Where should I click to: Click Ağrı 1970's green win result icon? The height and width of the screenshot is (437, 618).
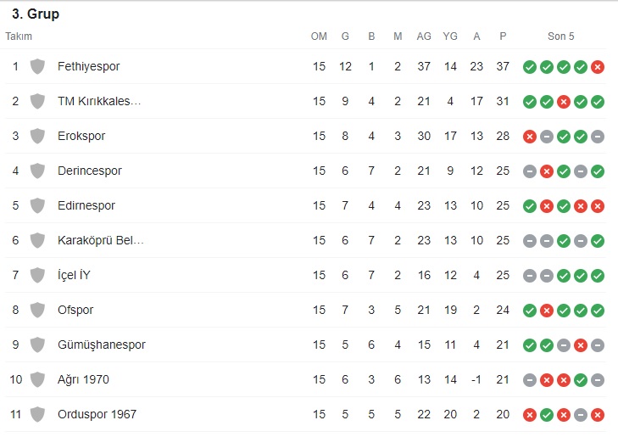tap(581, 380)
